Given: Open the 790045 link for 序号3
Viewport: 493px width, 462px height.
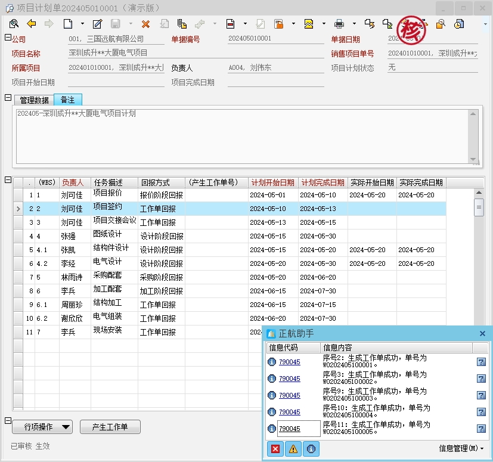Looking at the screenshot, I should [290, 379].
